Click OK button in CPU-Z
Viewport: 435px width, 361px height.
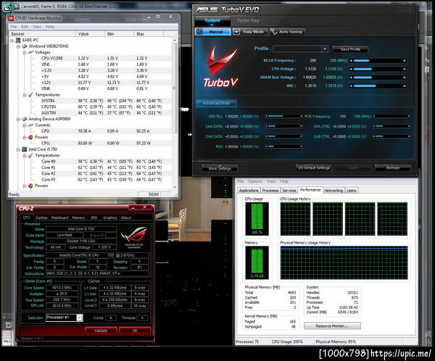[x=135, y=331]
